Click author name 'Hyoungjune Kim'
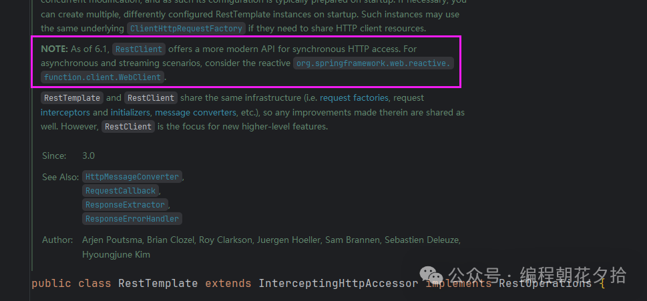 click(x=116, y=254)
